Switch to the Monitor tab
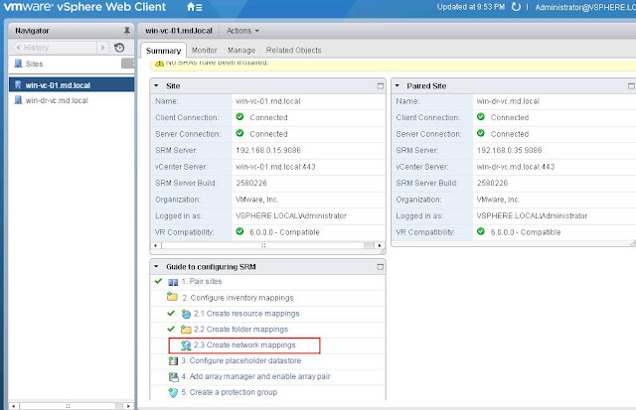This screenshot has height=410, width=636. pyautogui.click(x=204, y=51)
